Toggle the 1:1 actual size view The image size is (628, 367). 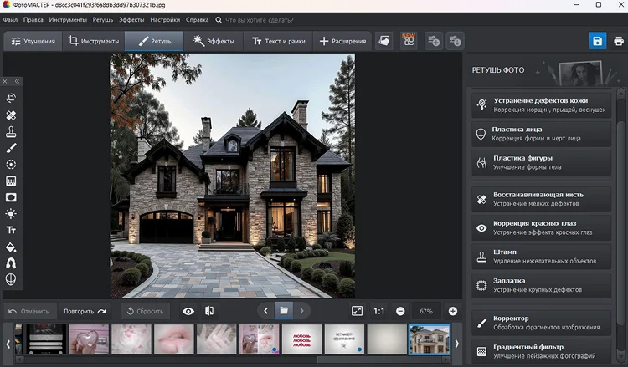tap(378, 311)
